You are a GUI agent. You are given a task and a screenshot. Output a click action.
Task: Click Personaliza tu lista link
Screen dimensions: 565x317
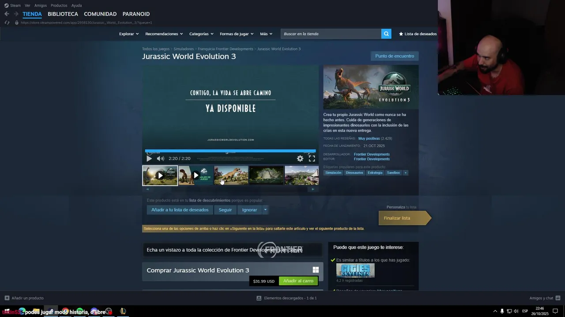(x=401, y=207)
